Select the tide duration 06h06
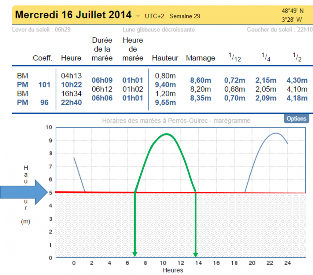Screen dimensions: 313x275 [x=102, y=98]
